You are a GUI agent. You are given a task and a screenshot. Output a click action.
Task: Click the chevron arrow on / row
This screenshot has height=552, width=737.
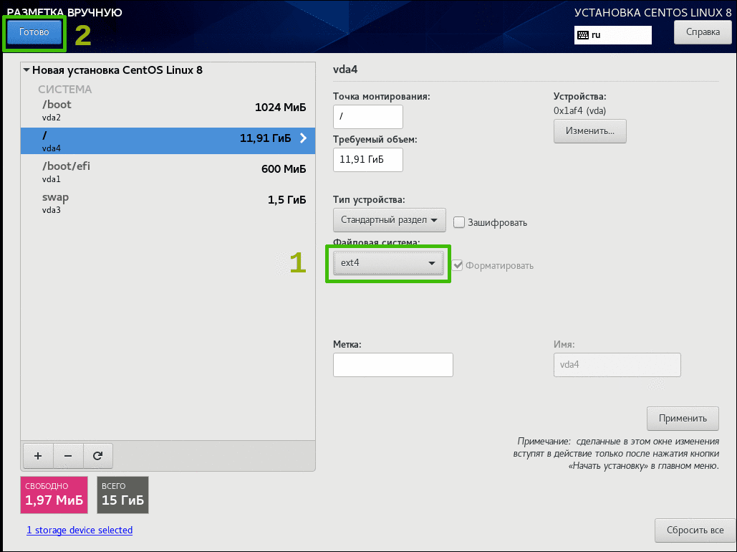tap(303, 138)
